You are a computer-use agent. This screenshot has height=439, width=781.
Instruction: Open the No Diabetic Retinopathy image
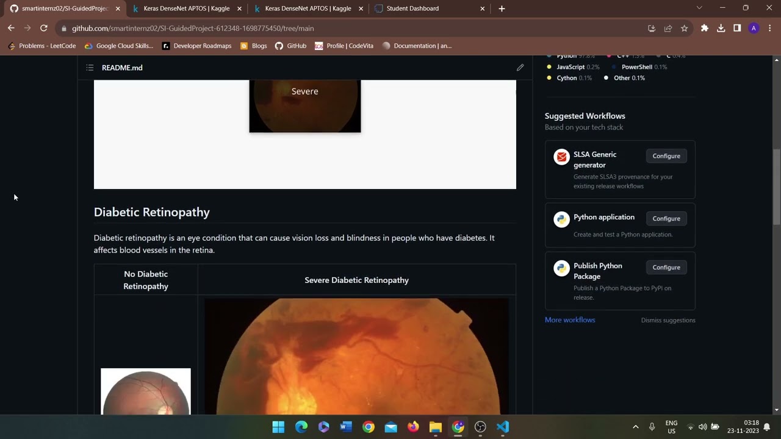point(146,391)
